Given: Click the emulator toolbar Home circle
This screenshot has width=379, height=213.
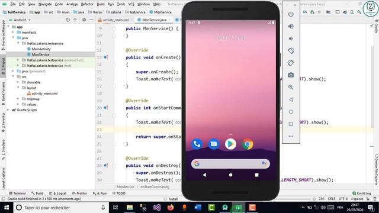Looking at the screenshot, I should pyautogui.click(x=291, y=112).
